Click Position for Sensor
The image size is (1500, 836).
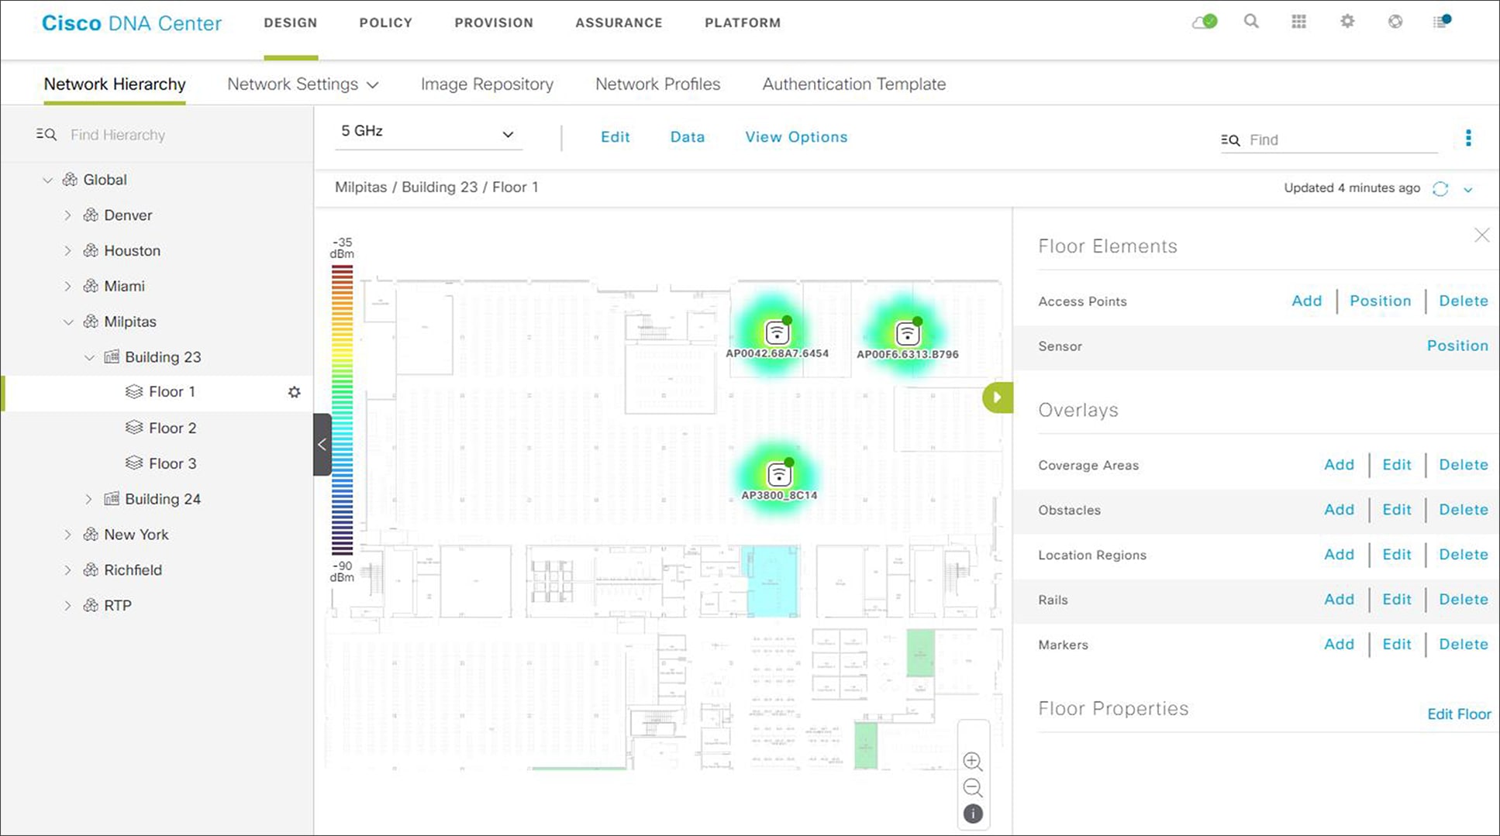point(1457,346)
